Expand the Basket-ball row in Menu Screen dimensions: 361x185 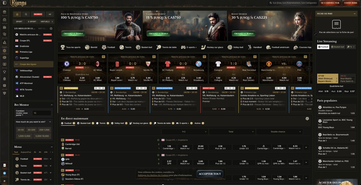point(51,173)
